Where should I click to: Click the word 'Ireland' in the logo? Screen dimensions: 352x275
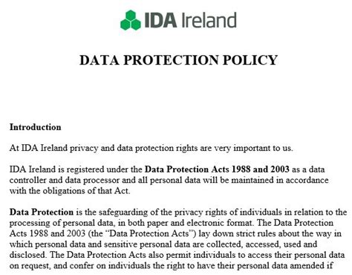coord(209,20)
